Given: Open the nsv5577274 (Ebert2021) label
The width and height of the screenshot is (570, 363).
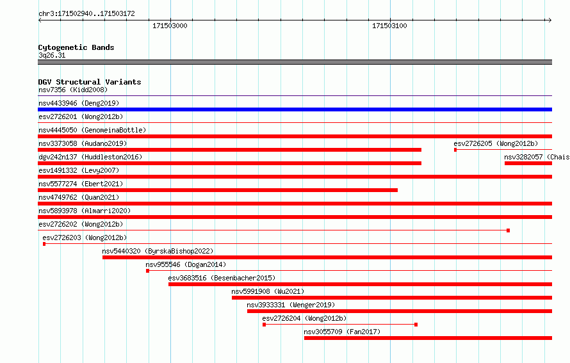Looking at the screenshot, I should pos(81,184).
